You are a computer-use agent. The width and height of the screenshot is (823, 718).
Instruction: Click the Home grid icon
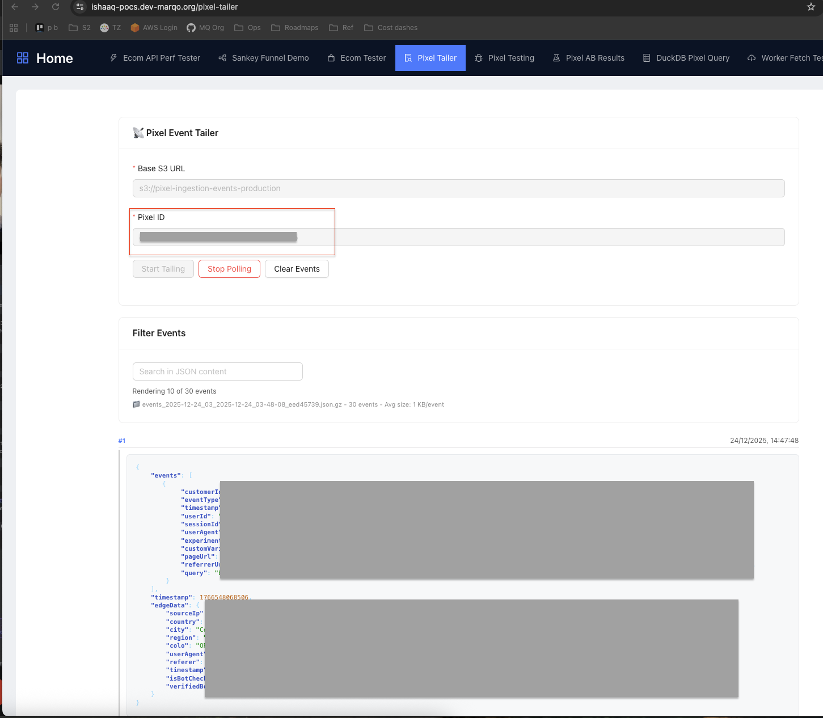pyautogui.click(x=23, y=58)
